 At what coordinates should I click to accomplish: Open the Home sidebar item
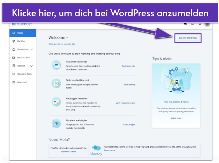click(x=23, y=33)
